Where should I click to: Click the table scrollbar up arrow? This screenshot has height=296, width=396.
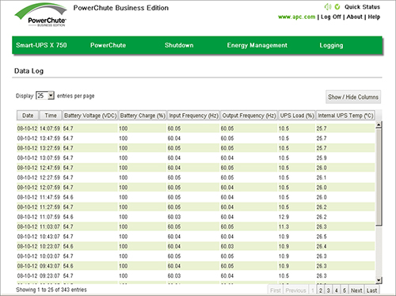coord(379,124)
